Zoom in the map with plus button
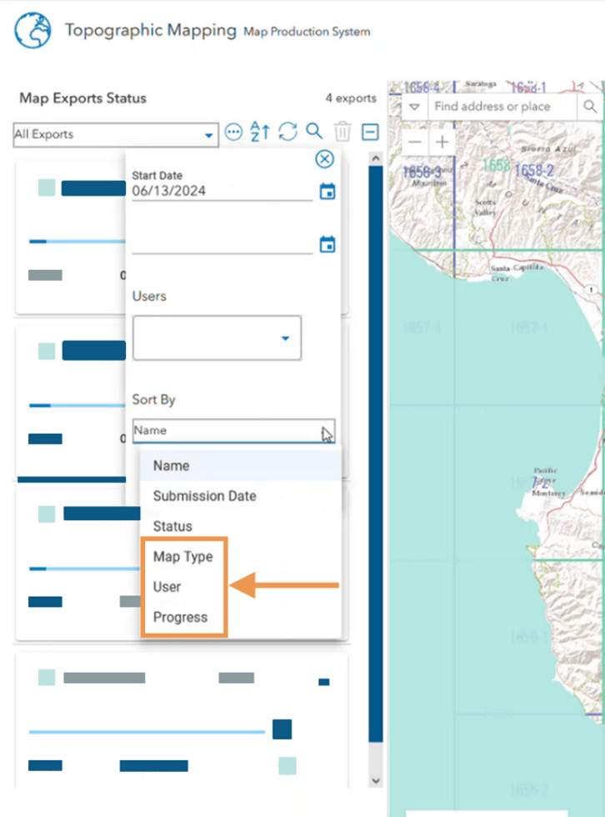Screen dimensions: 605x817 pyautogui.click(x=442, y=142)
